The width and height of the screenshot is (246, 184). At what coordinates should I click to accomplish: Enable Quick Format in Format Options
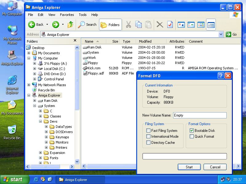pyautogui.click(x=191, y=136)
